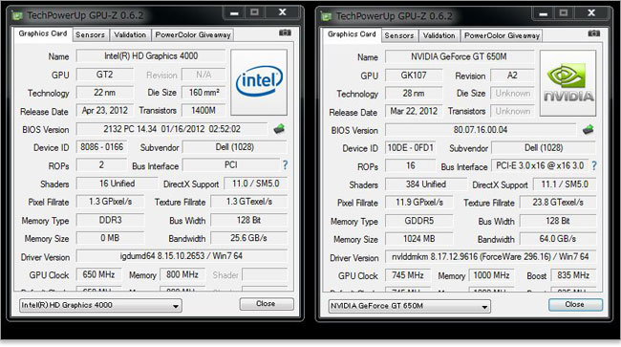Click Bus Interface PCI-E 3.0 x16 value
621x347 pixels.
pyautogui.click(x=540, y=165)
